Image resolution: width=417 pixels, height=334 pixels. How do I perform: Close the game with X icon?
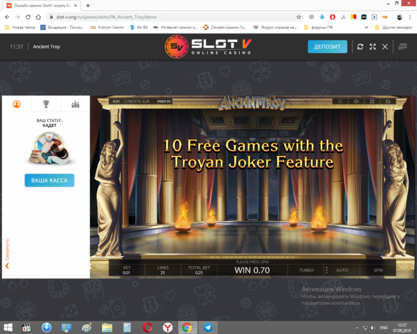(x=385, y=47)
